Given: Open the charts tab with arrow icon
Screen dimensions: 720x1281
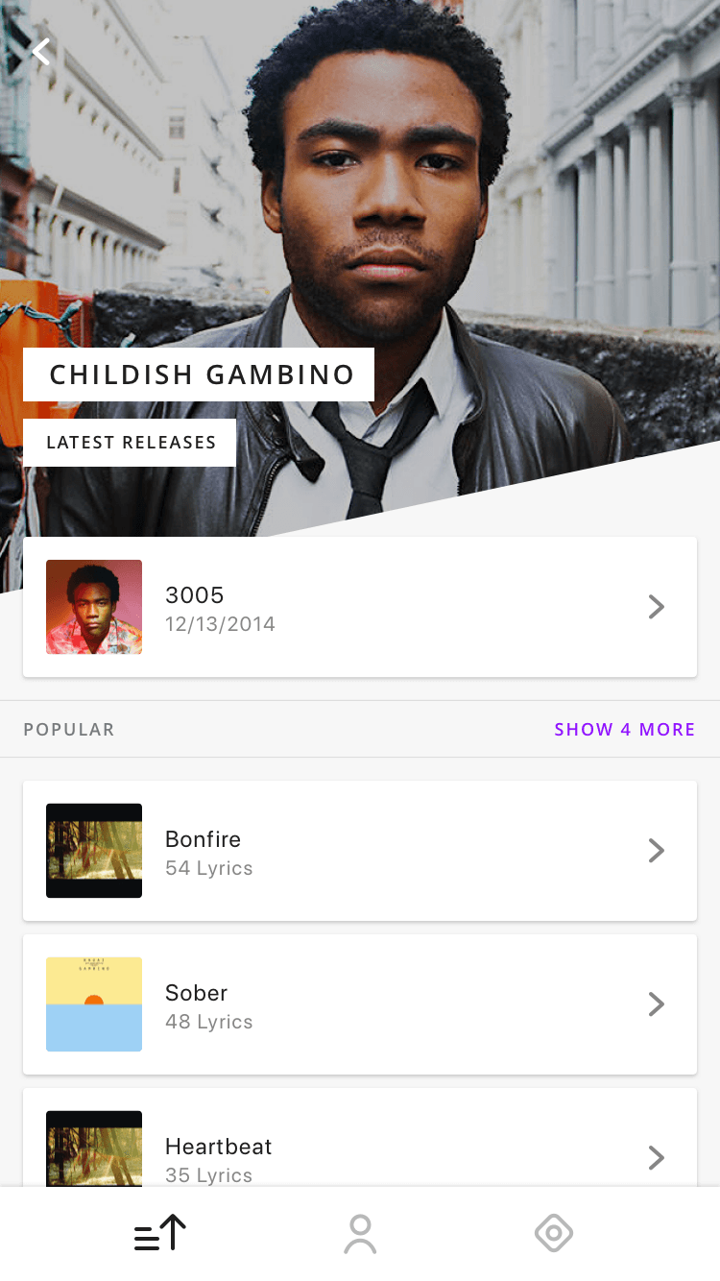Looking at the screenshot, I should coord(159,1233).
